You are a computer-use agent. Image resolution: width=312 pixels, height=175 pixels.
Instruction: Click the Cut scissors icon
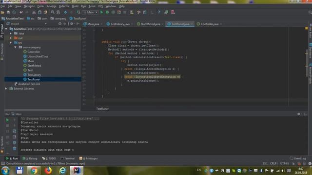(34, 12)
